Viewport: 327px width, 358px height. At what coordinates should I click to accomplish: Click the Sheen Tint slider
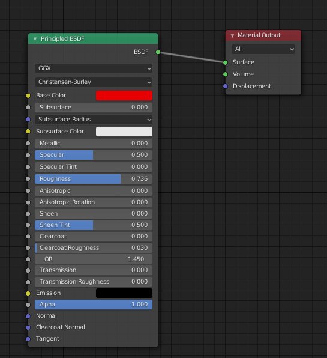coord(94,225)
